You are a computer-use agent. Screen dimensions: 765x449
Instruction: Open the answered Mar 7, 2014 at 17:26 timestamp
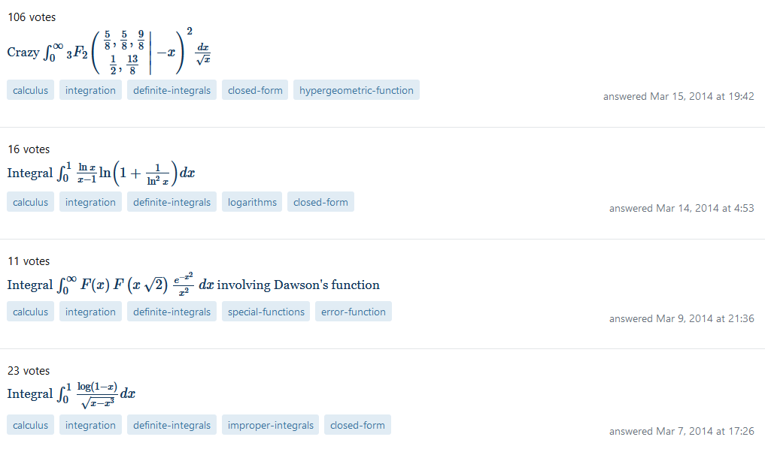tap(682, 431)
